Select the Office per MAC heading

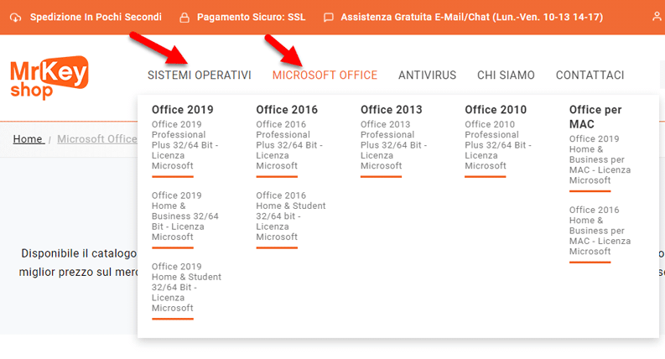[595, 117]
